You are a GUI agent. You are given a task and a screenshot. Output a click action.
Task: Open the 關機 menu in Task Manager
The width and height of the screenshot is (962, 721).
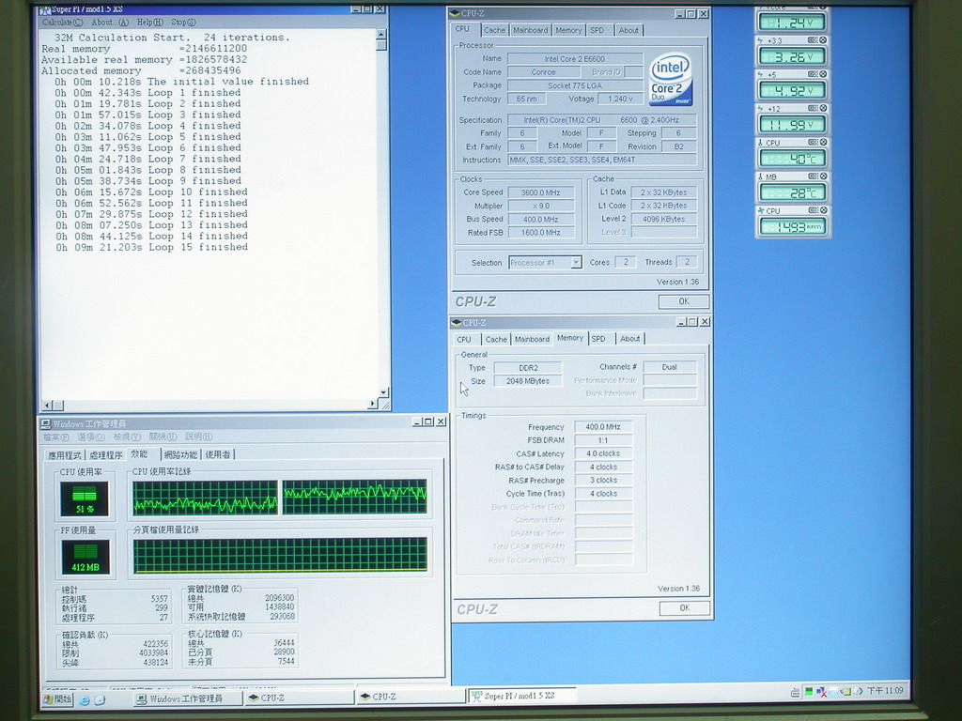(x=163, y=437)
